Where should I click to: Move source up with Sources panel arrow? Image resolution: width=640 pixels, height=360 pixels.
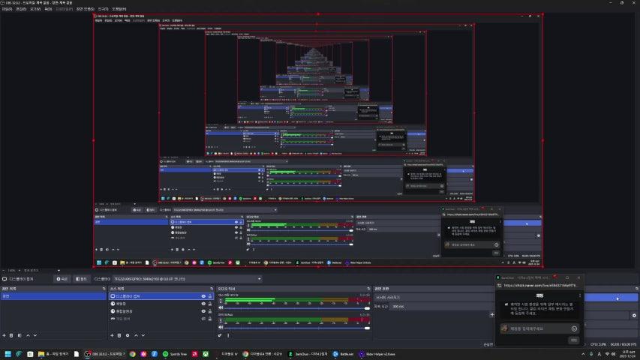[137, 335]
